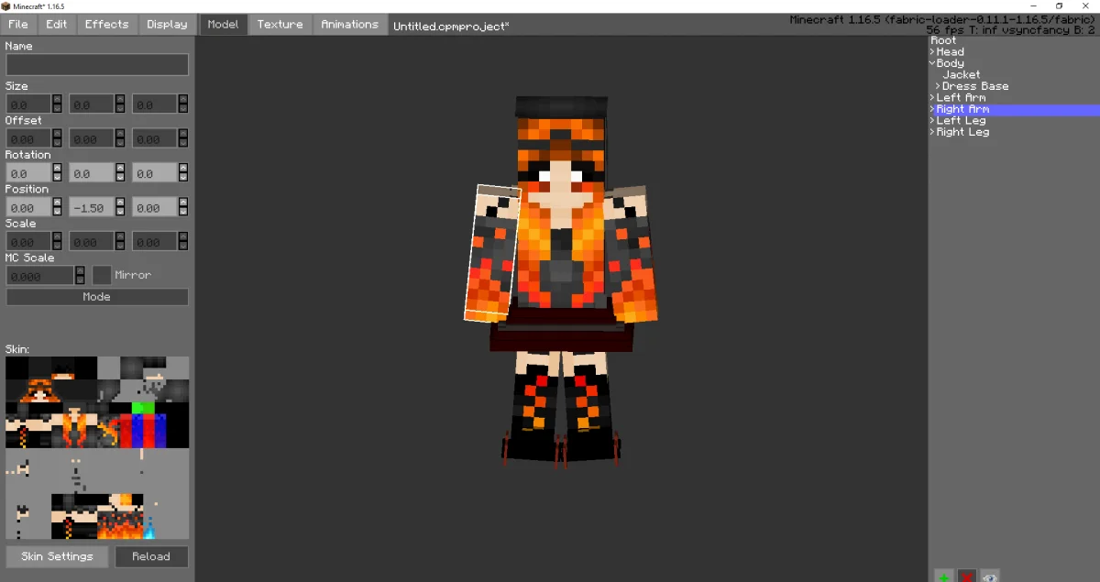The width and height of the screenshot is (1100, 582).
Task: Click the Position field showing -1.50
Action: pos(92,207)
